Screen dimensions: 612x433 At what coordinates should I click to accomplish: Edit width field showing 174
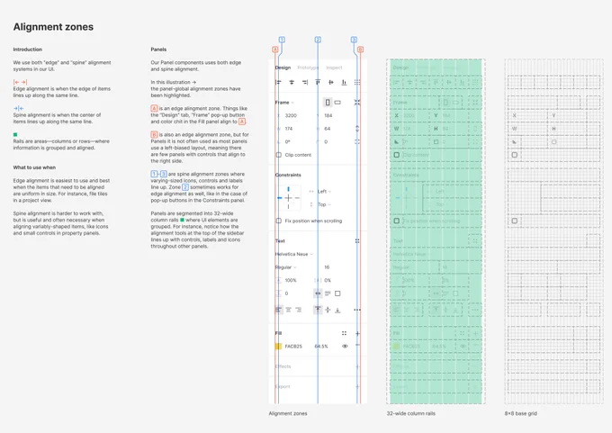(x=289, y=129)
